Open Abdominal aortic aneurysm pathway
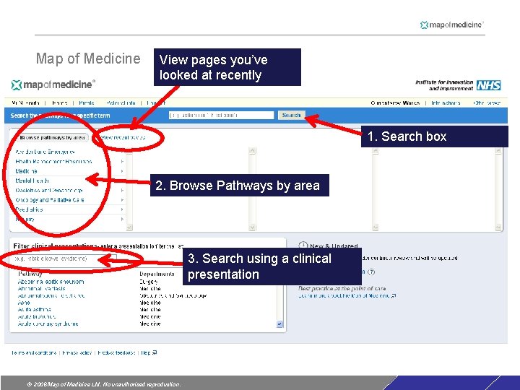 click(x=51, y=282)
